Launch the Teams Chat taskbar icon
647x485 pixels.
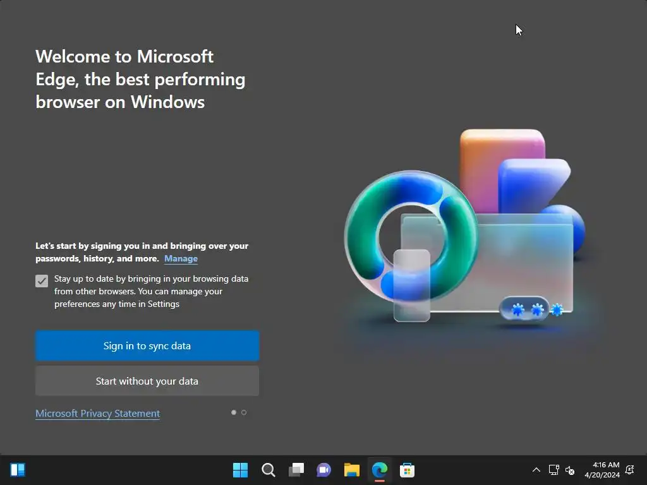[x=324, y=470]
